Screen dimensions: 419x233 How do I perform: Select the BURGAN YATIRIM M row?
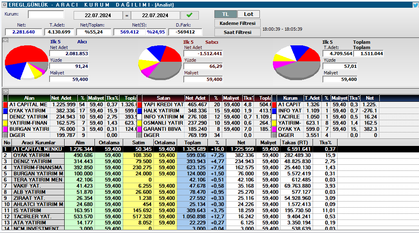tap(210, 174)
